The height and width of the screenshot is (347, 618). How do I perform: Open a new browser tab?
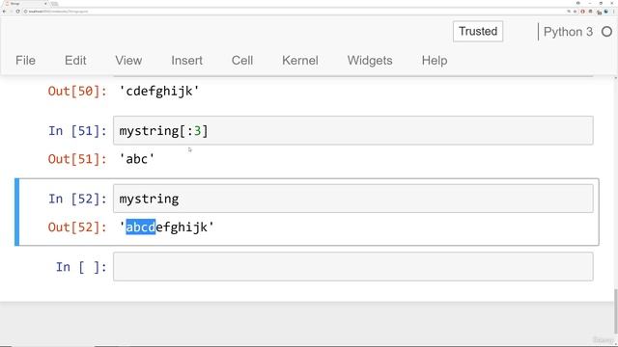pyautogui.click(x=55, y=4)
